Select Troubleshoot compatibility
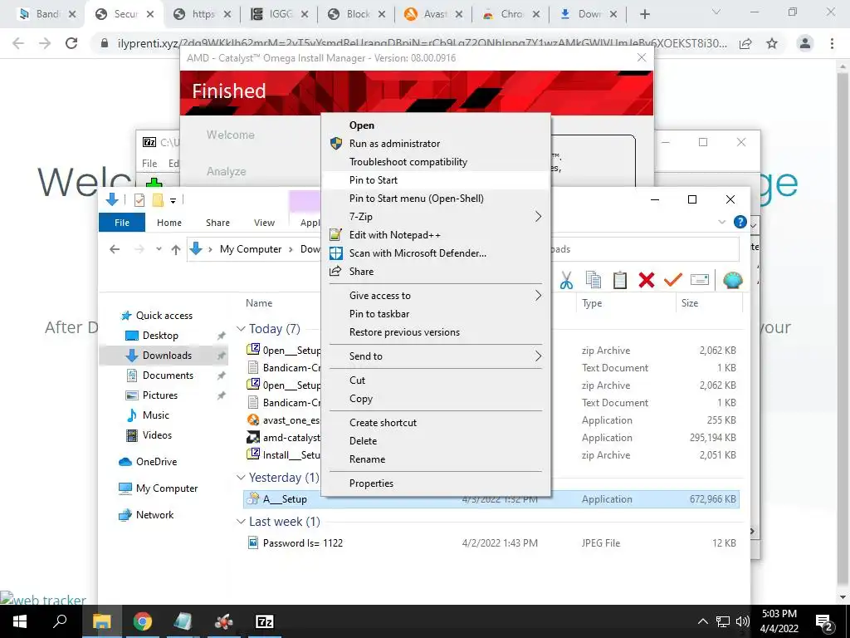Screen dimensions: 850x638 pos(436,162)
